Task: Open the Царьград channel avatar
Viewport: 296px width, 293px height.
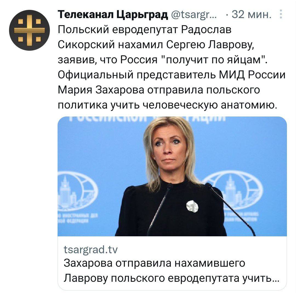Action: click(29, 30)
